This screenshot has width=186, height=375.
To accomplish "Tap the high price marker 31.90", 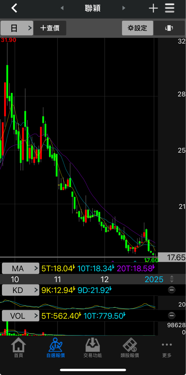I will [x=8, y=40].
